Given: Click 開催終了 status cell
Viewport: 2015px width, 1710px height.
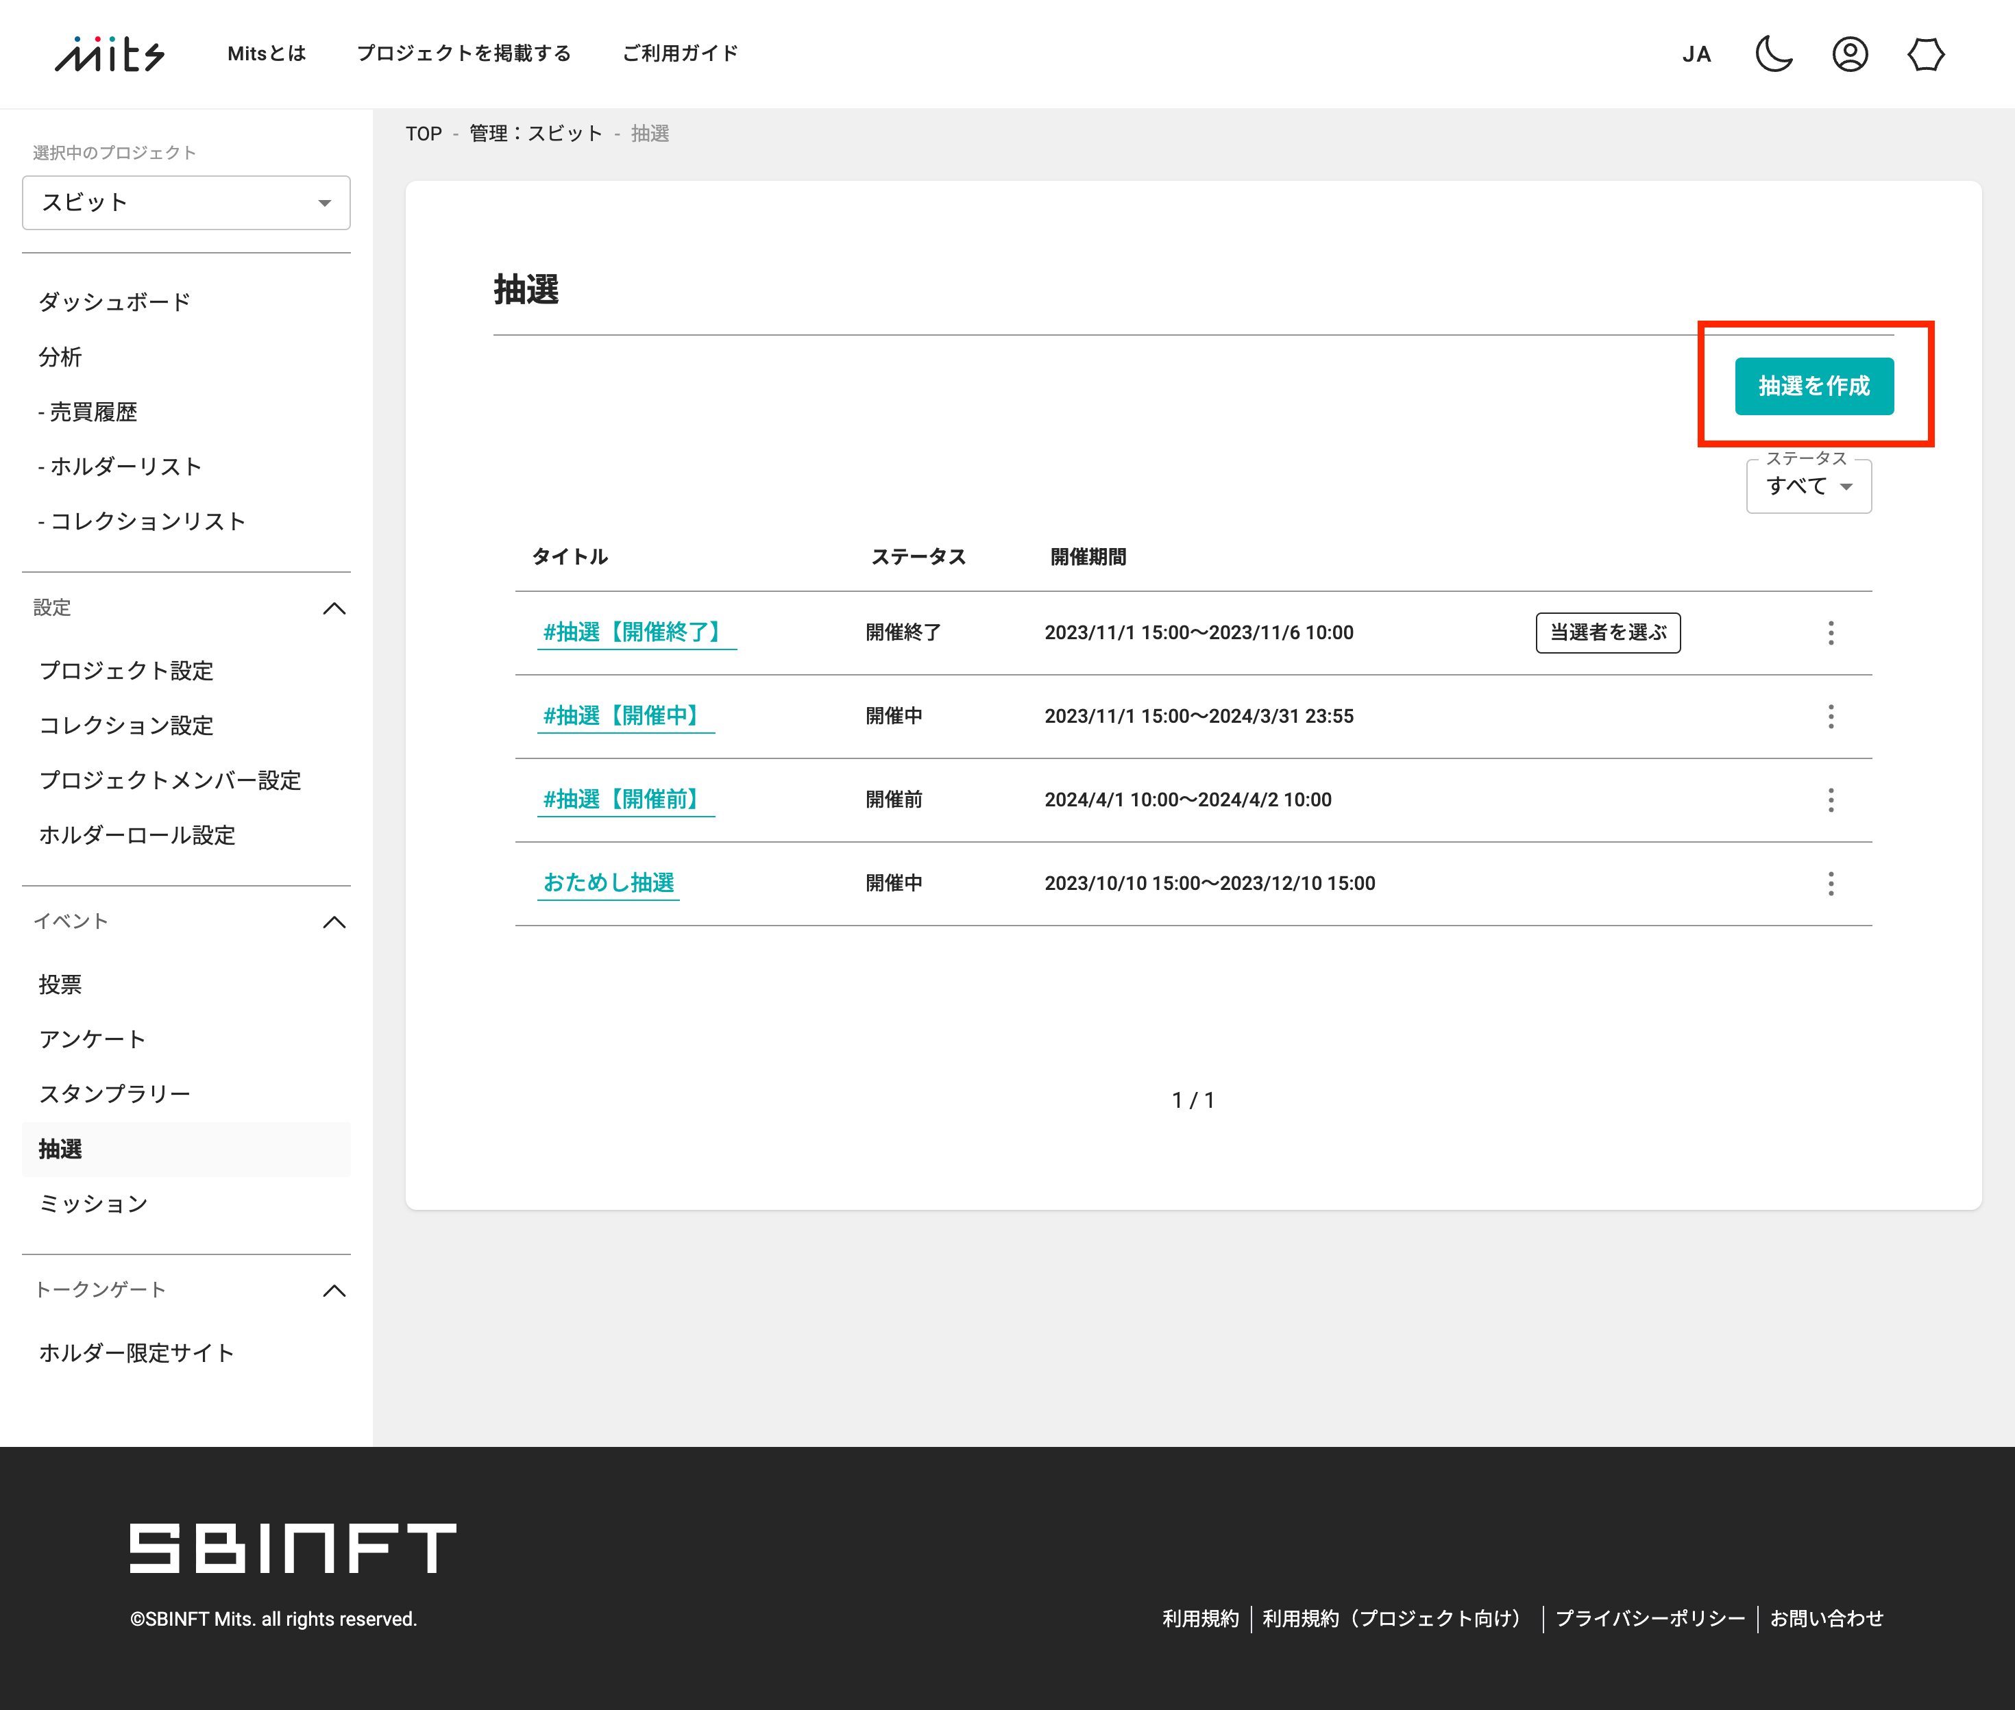Looking at the screenshot, I should 903,632.
